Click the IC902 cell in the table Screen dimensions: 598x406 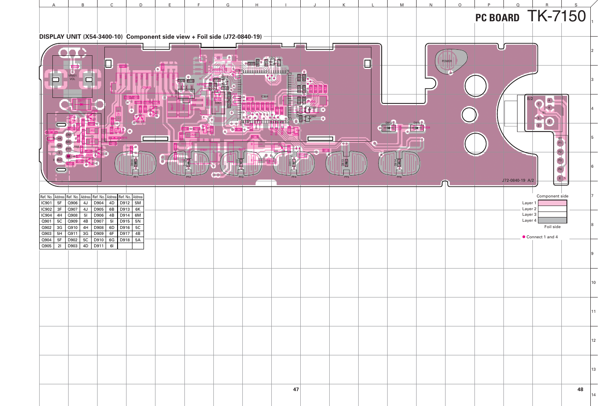tap(46, 209)
